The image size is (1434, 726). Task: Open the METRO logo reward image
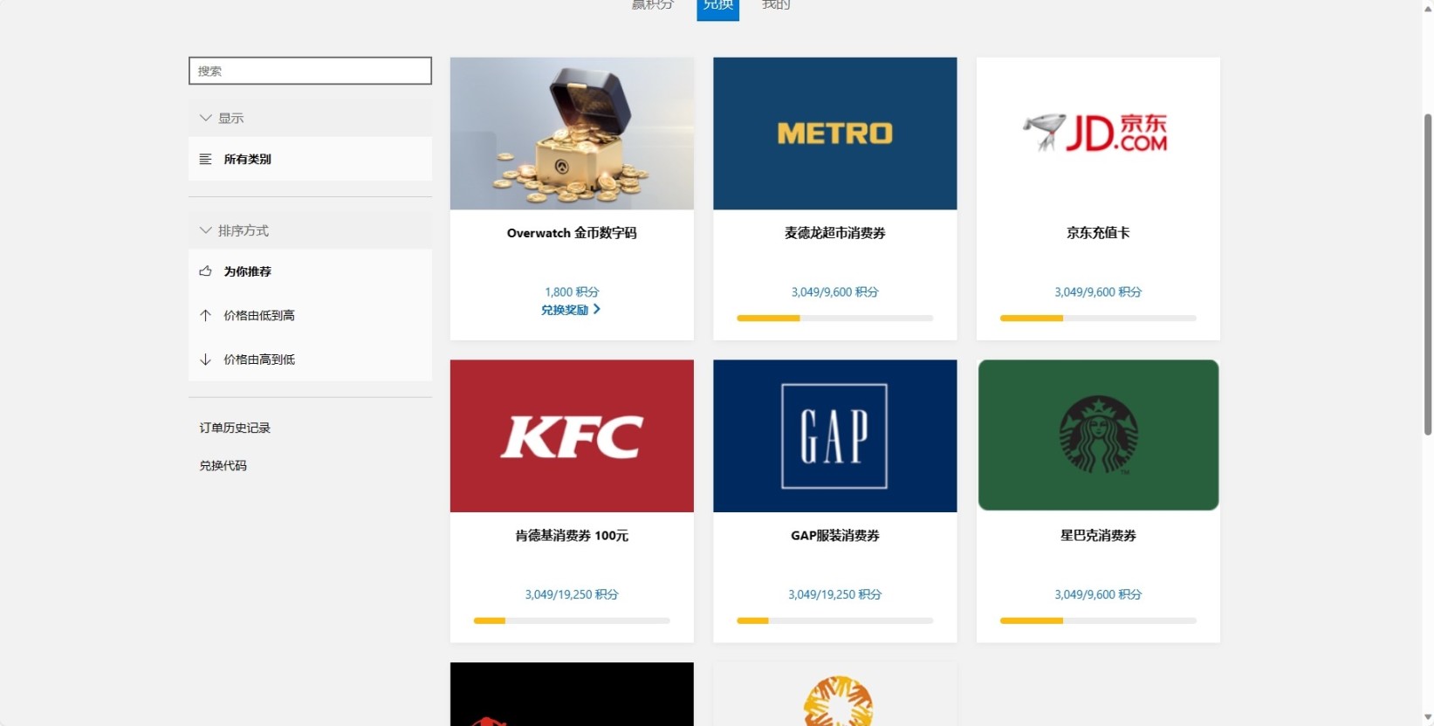coord(834,134)
